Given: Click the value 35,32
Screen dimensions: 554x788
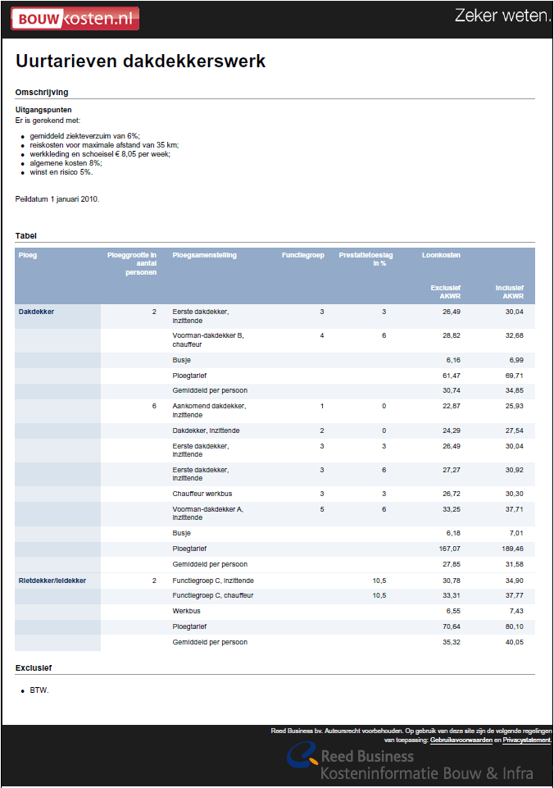Looking at the screenshot, I should (451, 642).
